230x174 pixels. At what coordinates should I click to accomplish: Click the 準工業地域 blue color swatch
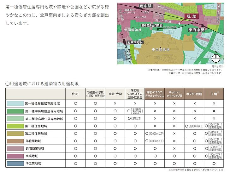pyautogui.click(x=15, y=164)
